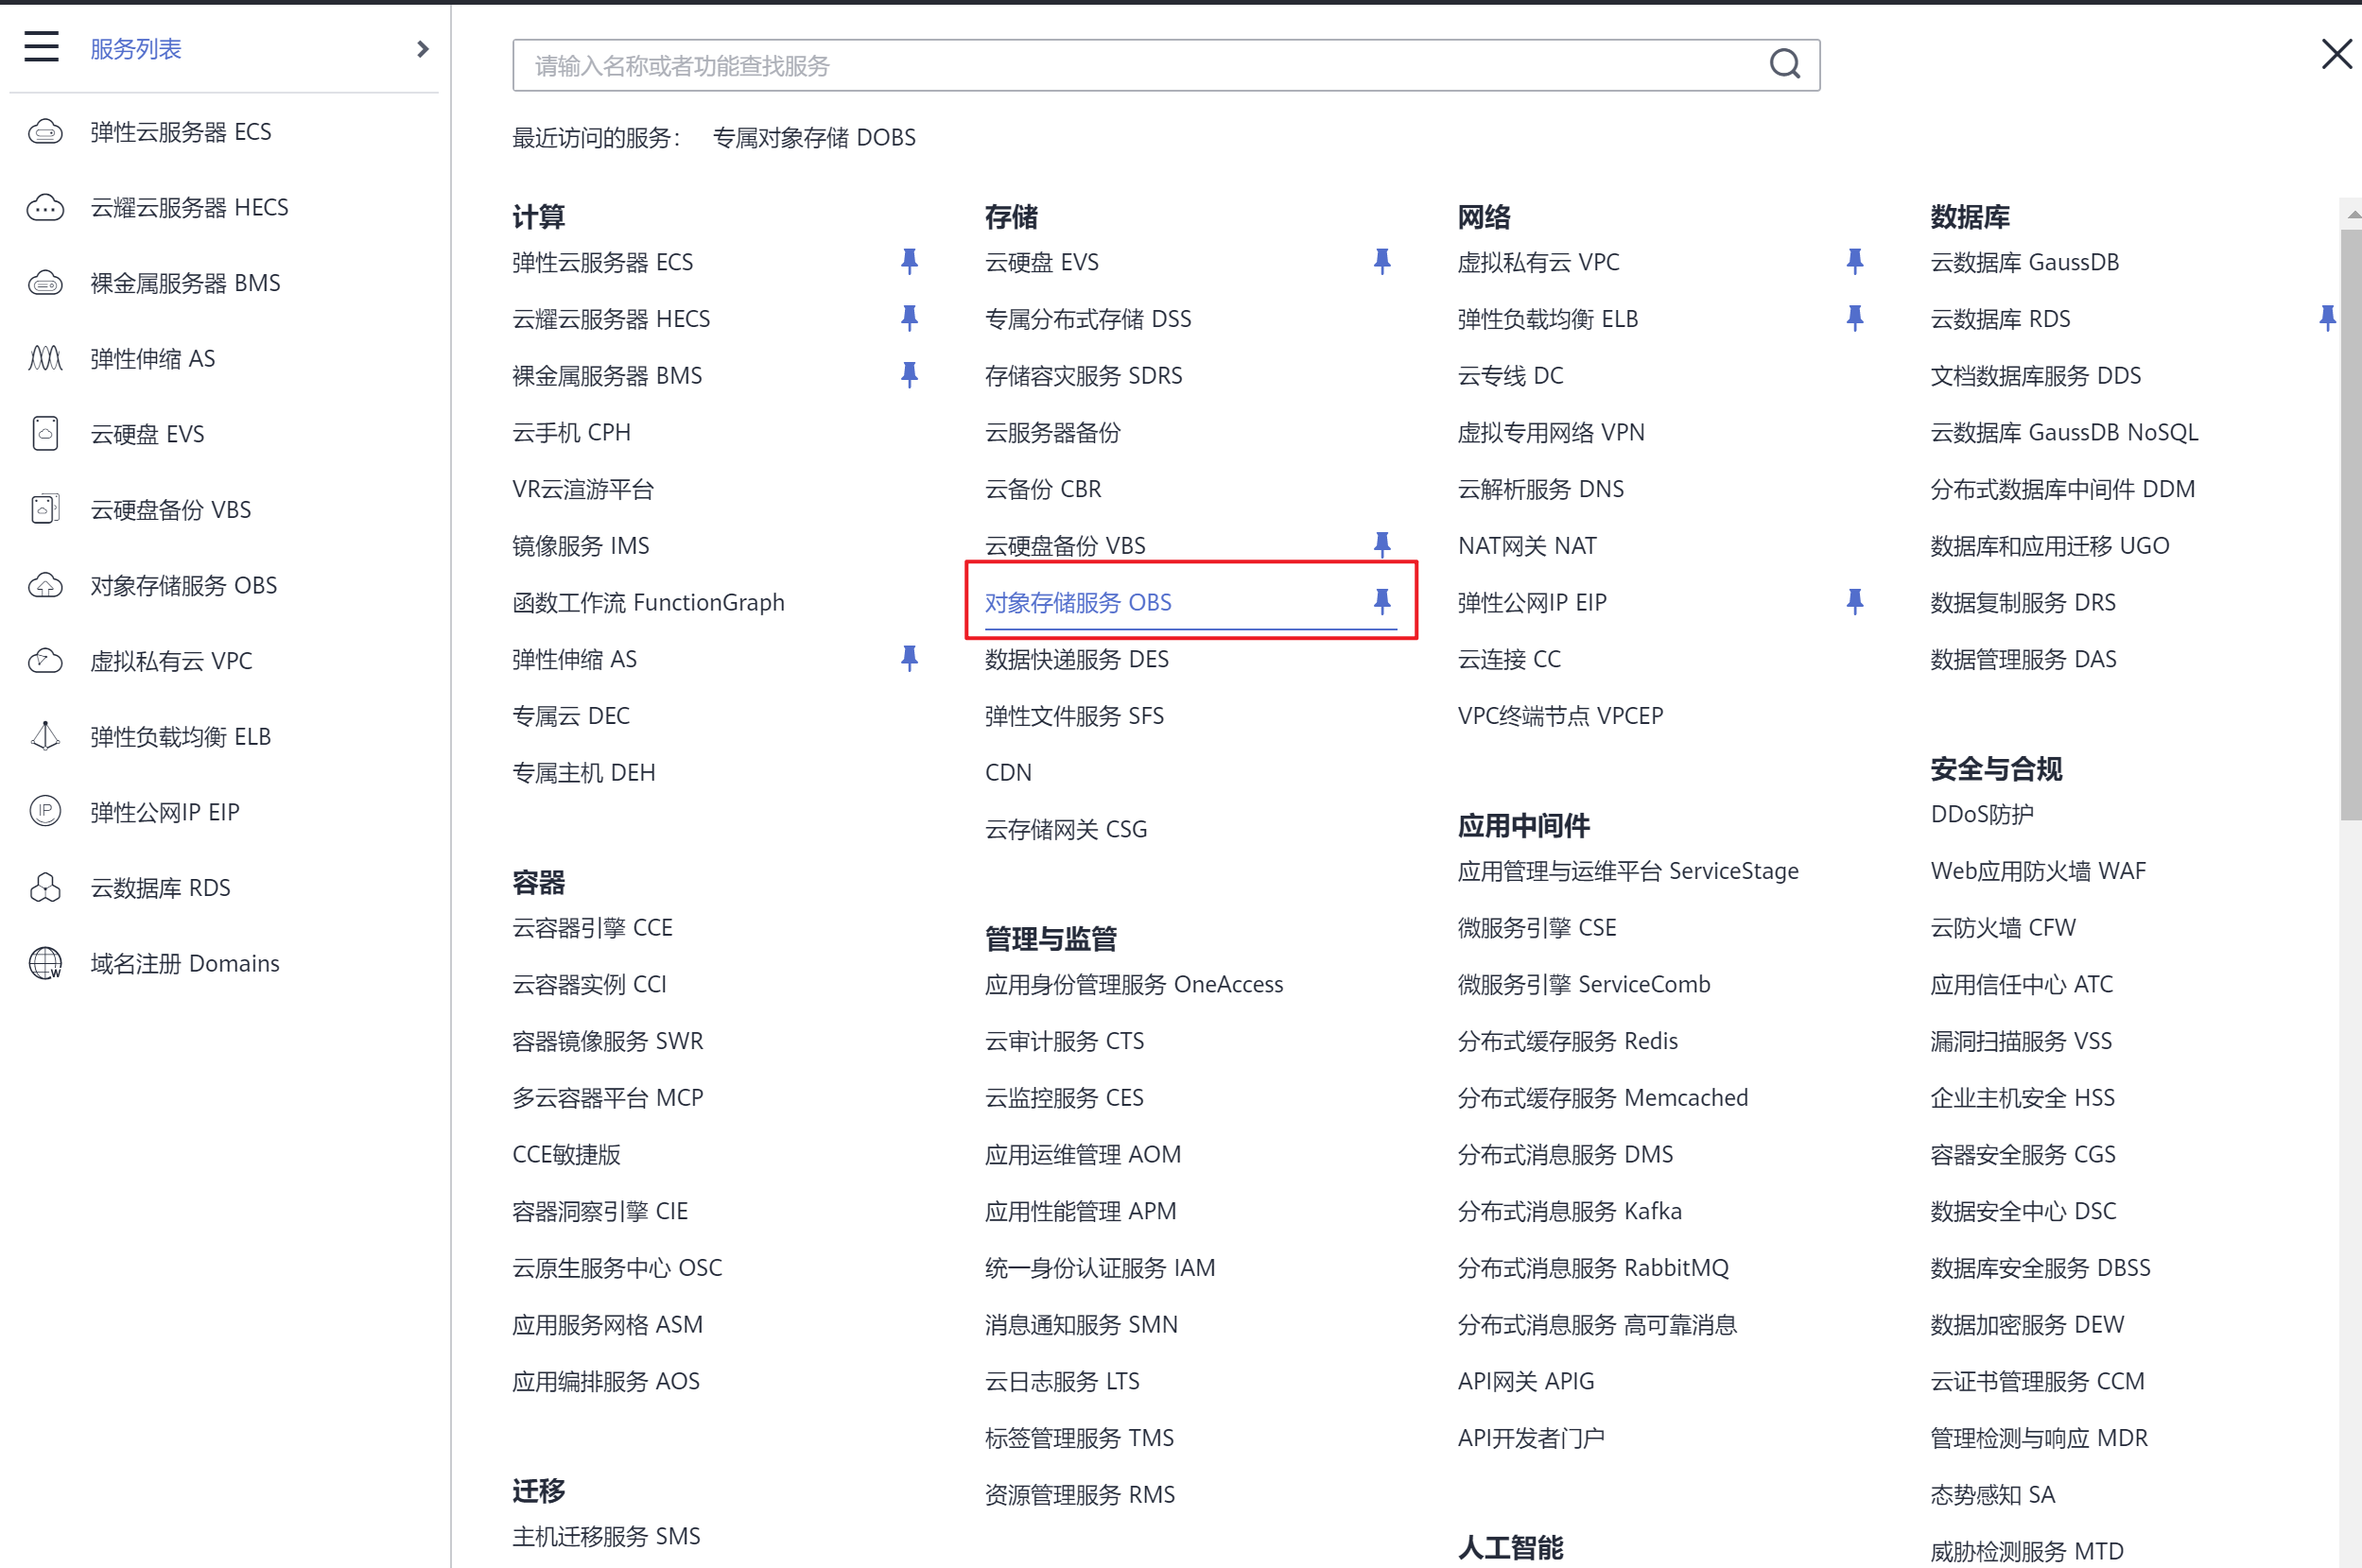The image size is (2362, 1568).
Task: Open VPC终端节点 VPCEP
Action: point(1559,716)
